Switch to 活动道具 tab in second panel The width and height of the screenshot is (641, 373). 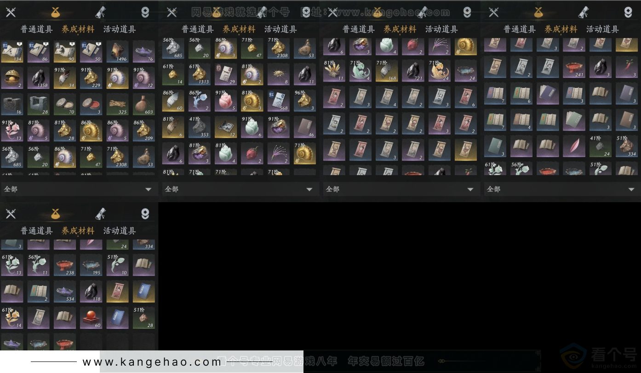tap(280, 29)
